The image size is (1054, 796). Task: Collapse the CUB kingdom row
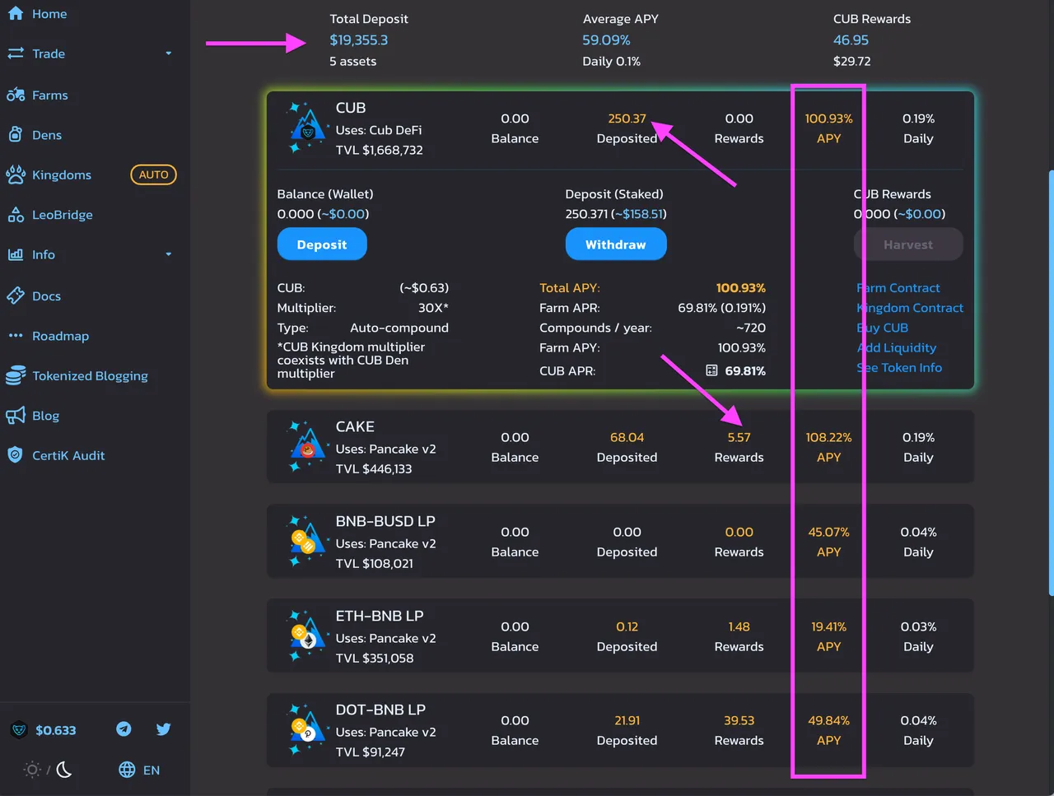pyautogui.click(x=620, y=129)
